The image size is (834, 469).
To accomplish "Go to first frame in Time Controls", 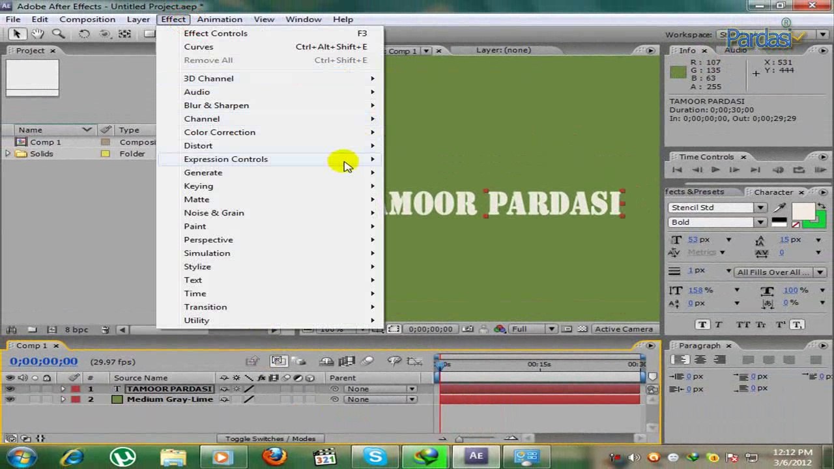I will (677, 170).
